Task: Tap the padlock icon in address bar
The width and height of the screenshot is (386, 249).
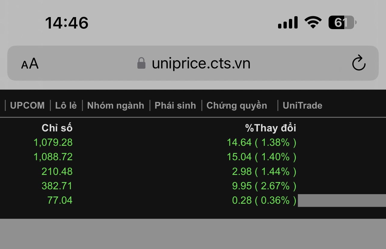Action: [x=141, y=63]
